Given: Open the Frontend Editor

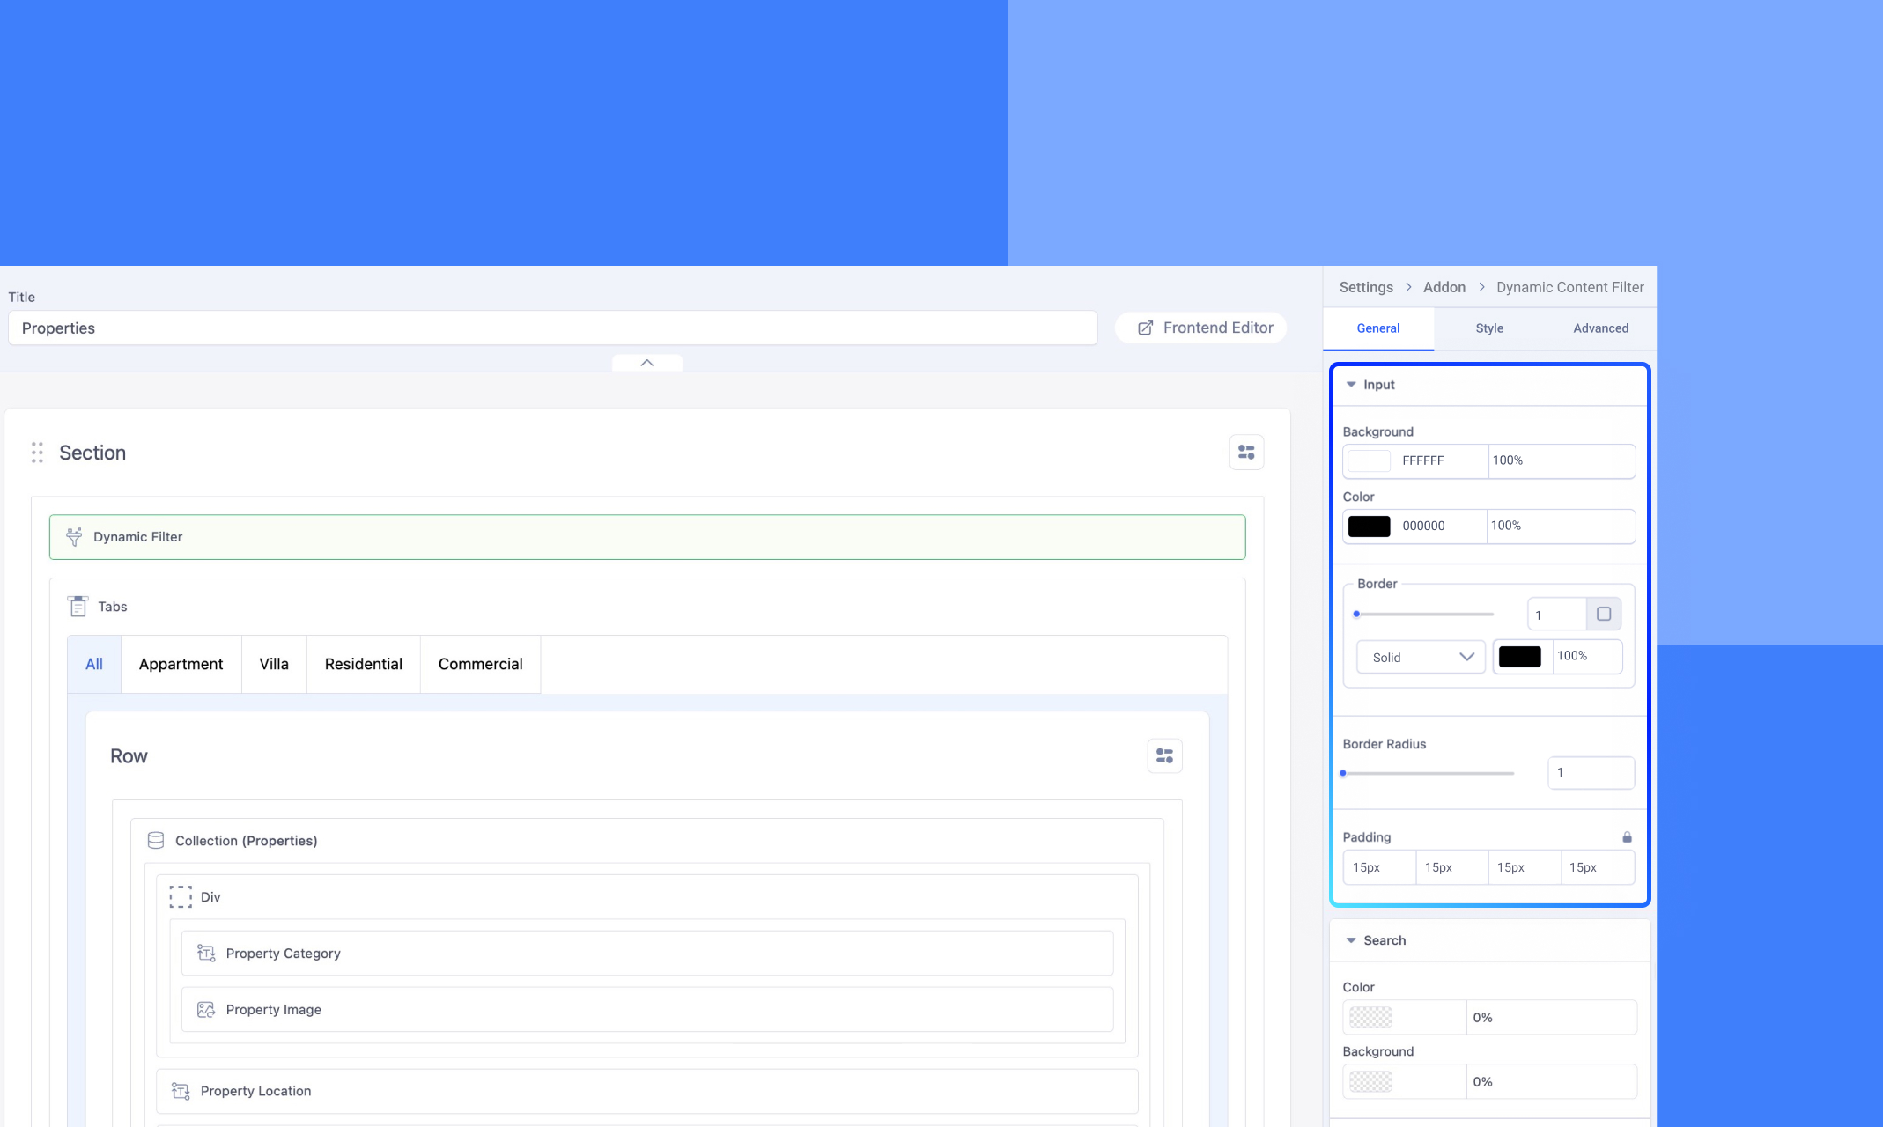Looking at the screenshot, I should pos(1200,328).
